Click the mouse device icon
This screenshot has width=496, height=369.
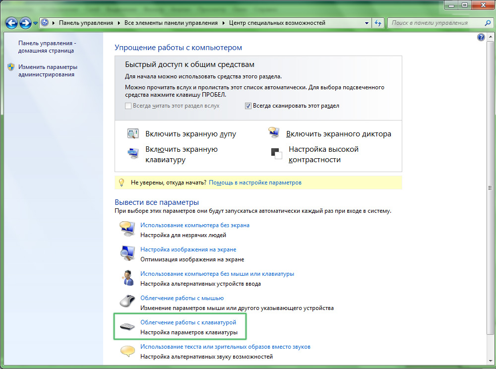[x=127, y=301]
